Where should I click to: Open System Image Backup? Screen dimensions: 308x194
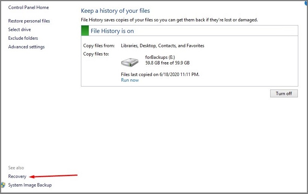coord(30,185)
